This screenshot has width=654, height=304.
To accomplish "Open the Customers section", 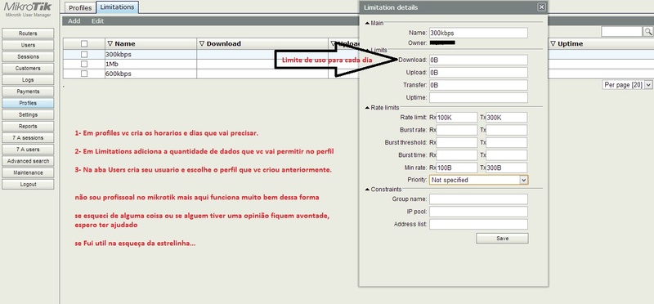I will (x=28, y=68).
